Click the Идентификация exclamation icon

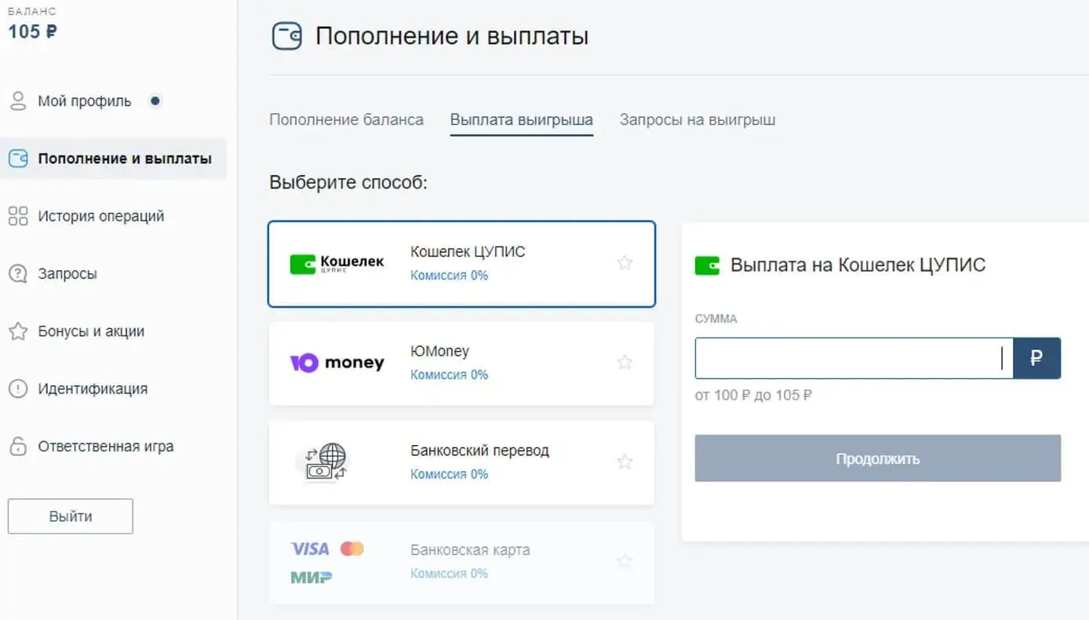coord(16,388)
